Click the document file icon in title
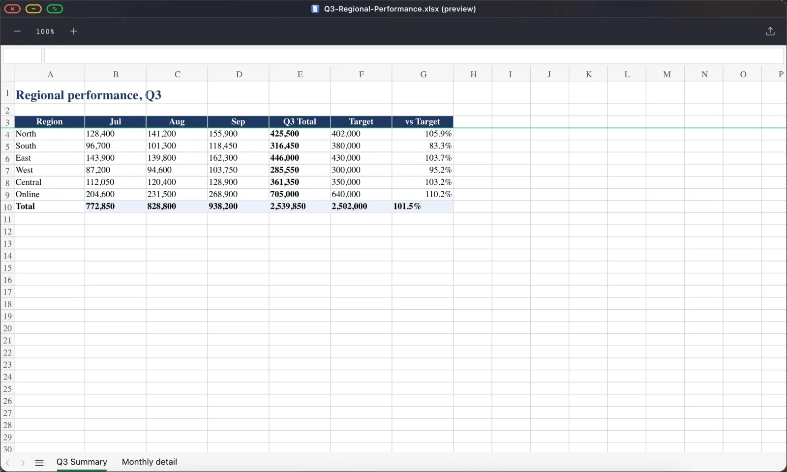 [315, 9]
